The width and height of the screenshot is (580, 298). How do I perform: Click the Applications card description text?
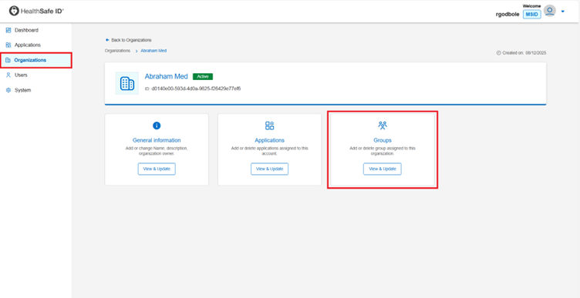click(x=270, y=151)
